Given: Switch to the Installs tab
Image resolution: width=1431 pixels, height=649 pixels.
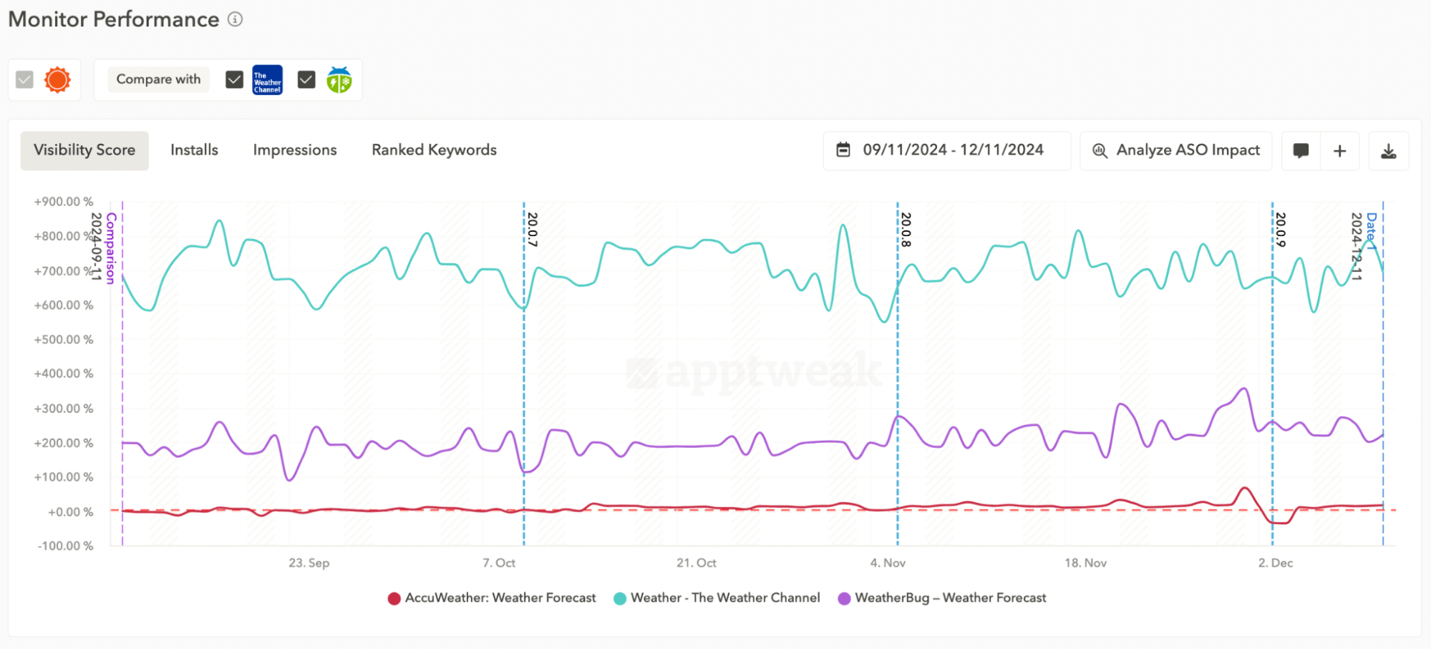Looking at the screenshot, I should coord(194,150).
